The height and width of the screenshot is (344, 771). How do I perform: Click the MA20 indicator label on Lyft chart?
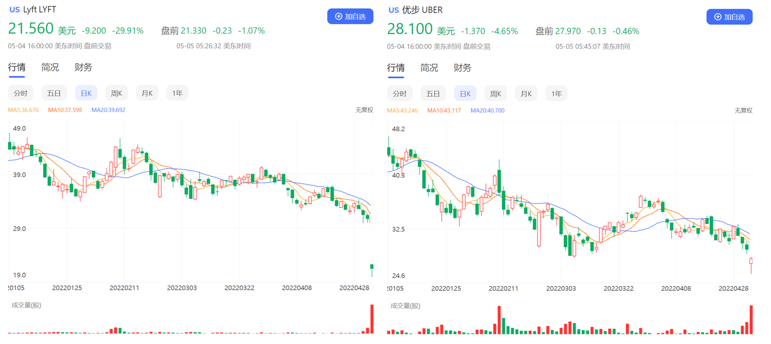pos(108,110)
